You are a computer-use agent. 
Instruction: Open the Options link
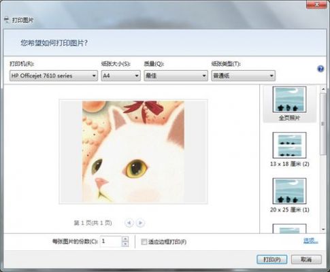pos(310,241)
